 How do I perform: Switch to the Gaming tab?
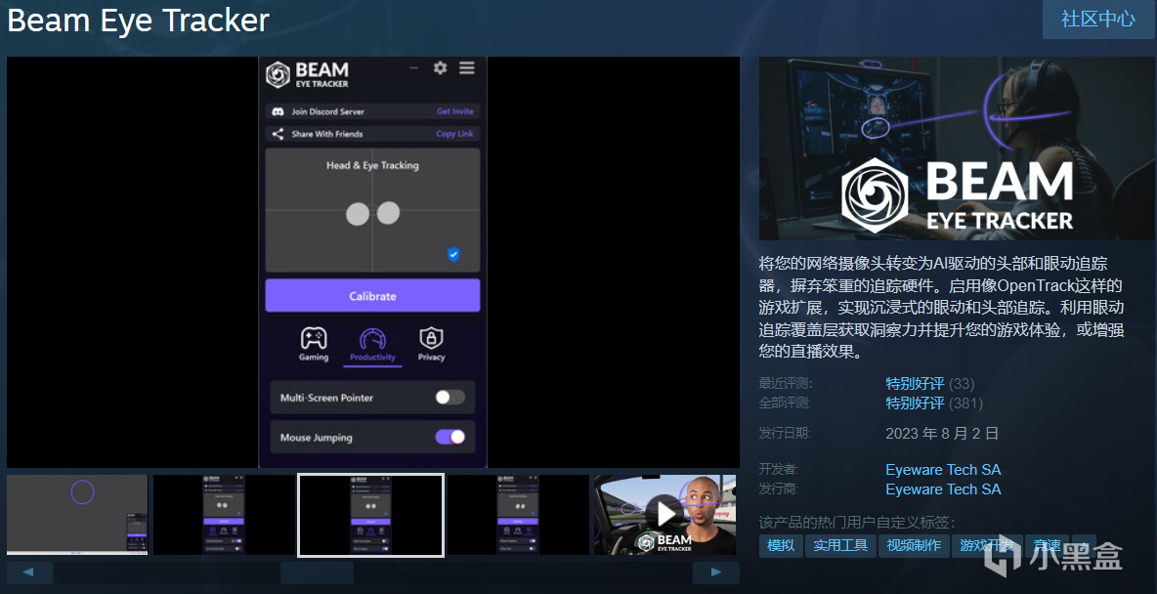pos(314,344)
